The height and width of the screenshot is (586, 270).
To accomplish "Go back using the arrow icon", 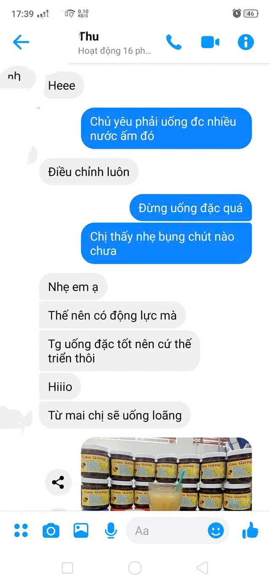I will pyautogui.click(x=21, y=42).
